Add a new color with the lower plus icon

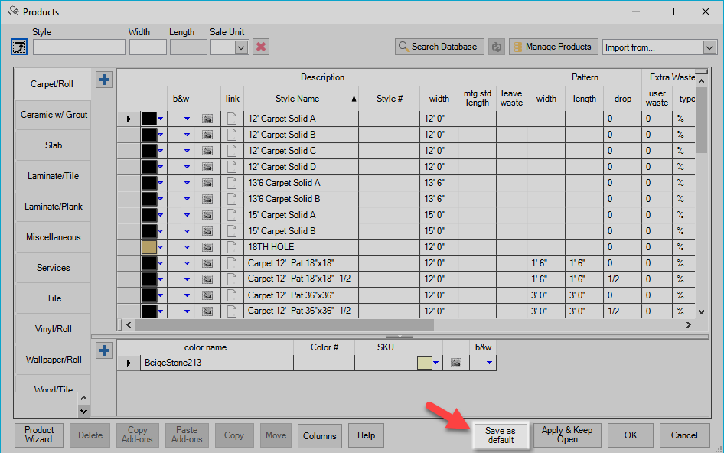(x=104, y=350)
